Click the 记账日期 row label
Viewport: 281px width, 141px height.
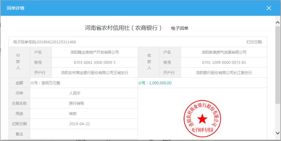[x=19, y=124]
